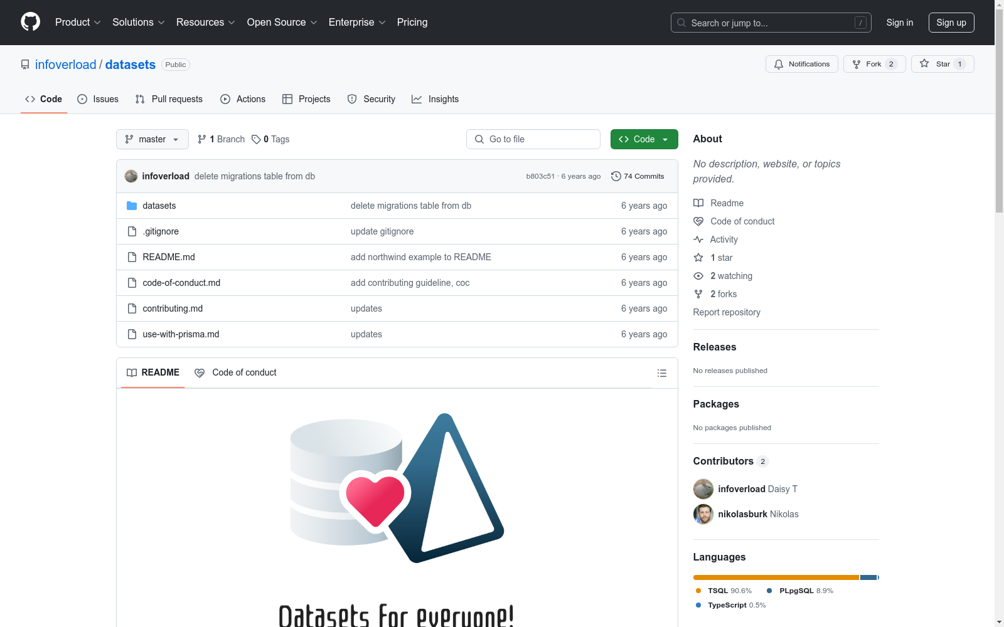Click the history clock icon next to 74 Commits
The width and height of the screenshot is (1004, 627).
click(x=616, y=176)
